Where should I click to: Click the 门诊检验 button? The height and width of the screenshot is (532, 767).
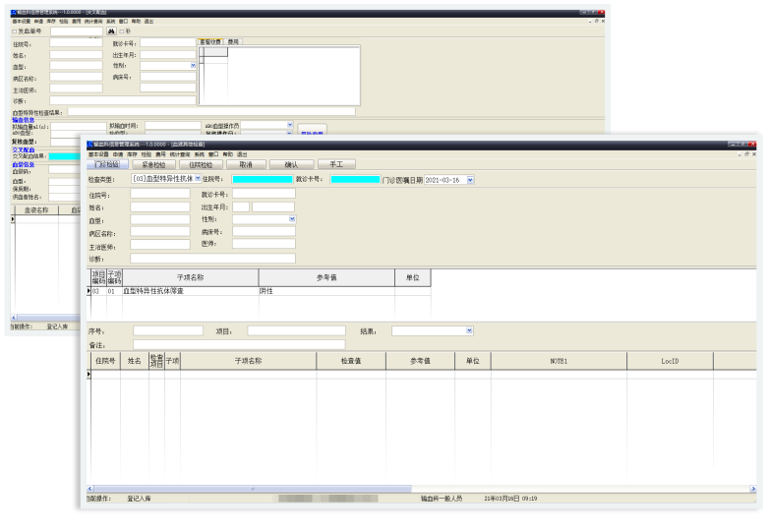(x=106, y=164)
